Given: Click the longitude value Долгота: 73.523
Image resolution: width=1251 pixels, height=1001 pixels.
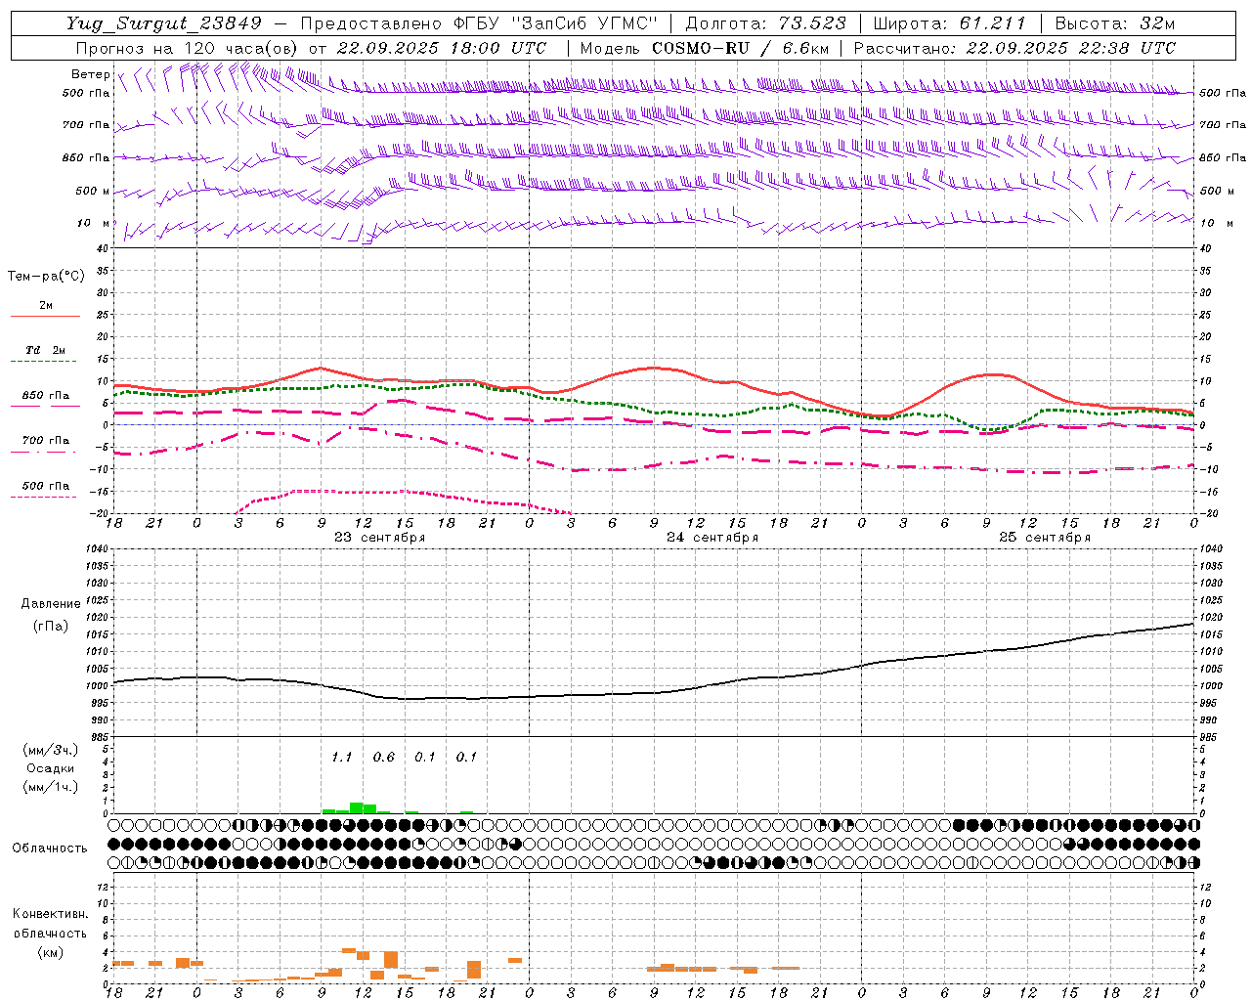Looking at the screenshot, I should (x=766, y=23).
